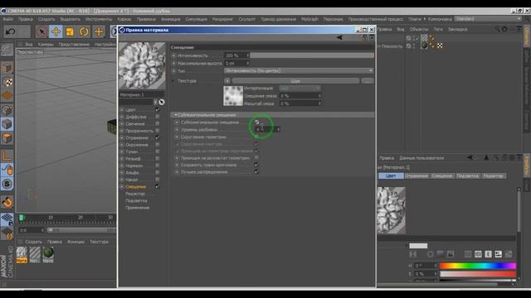Activate the Scale tool
This screenshot has width=531, height=298.
click(70, 31)
